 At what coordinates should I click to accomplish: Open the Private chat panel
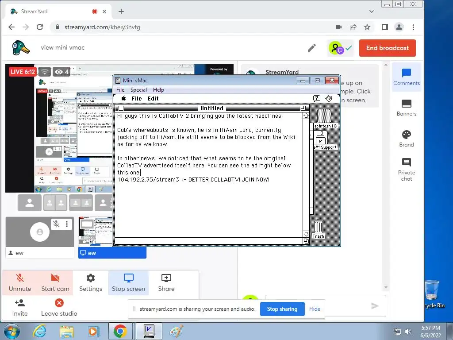pyautogui.click(x=407, y=170)
